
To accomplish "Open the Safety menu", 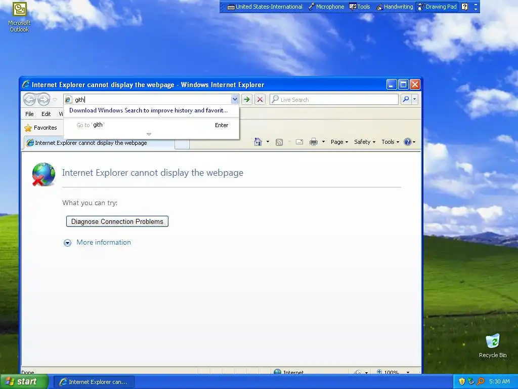I will (x=365, y=142).
